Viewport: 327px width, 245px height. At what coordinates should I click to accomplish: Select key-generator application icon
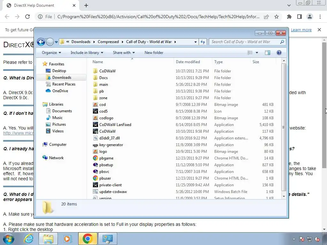tap(95, 145)
